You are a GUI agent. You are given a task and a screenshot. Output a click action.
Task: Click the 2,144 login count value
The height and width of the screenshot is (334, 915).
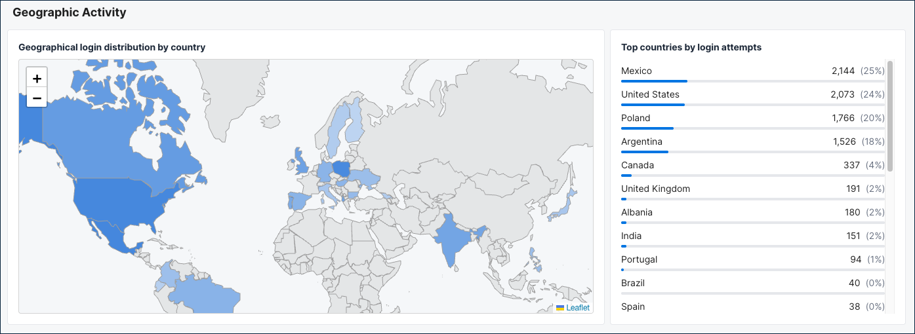pyautogui.click(x=843, y=71)
